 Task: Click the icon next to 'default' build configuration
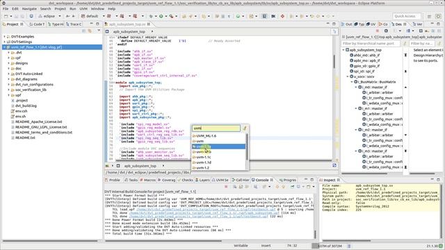[83, 16]
